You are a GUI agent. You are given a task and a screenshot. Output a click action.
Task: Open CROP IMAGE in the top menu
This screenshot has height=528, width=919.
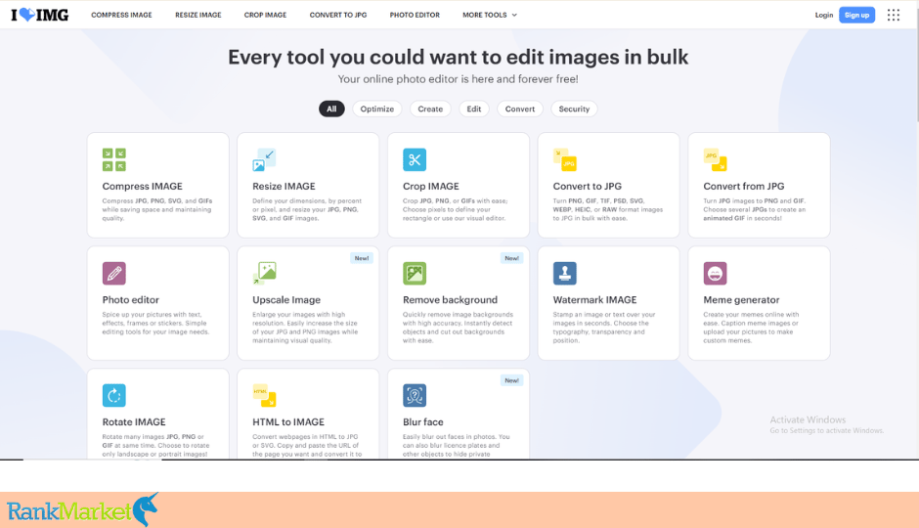[x=265, y=16]
